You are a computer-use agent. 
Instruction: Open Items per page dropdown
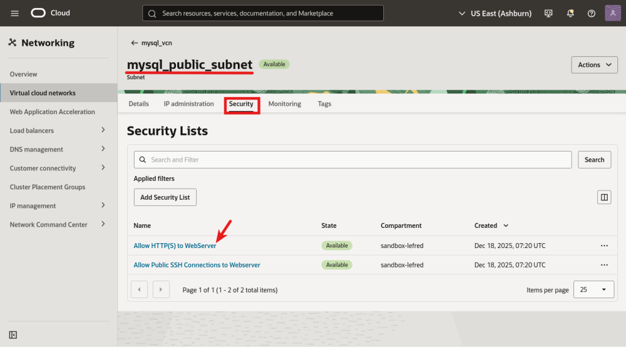click(594, 290)
